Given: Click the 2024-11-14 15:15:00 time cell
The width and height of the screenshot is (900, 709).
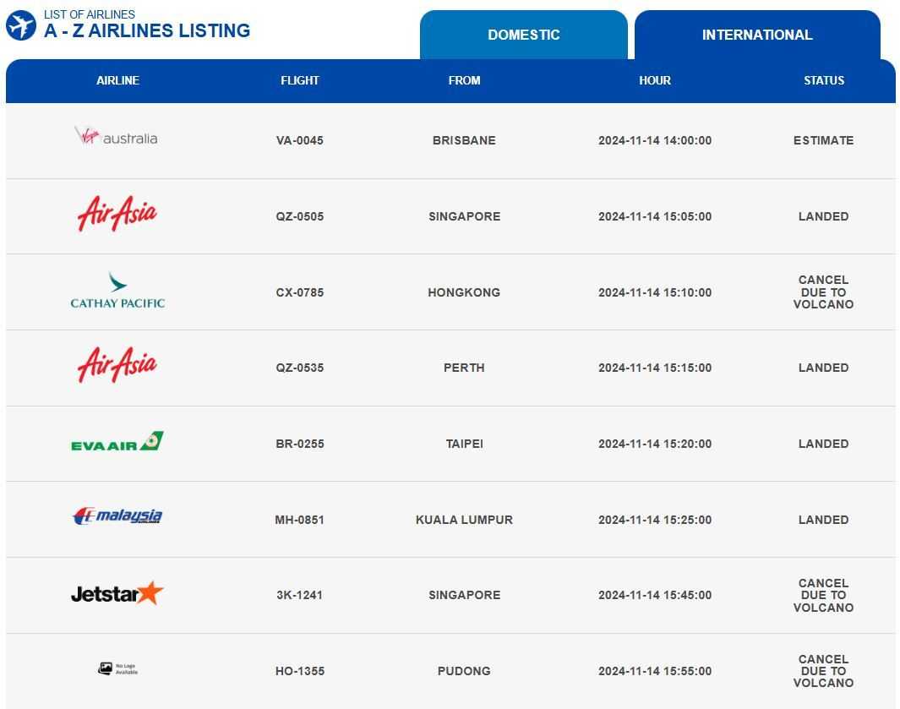Looking at the screenshot, I should point(655,368).
